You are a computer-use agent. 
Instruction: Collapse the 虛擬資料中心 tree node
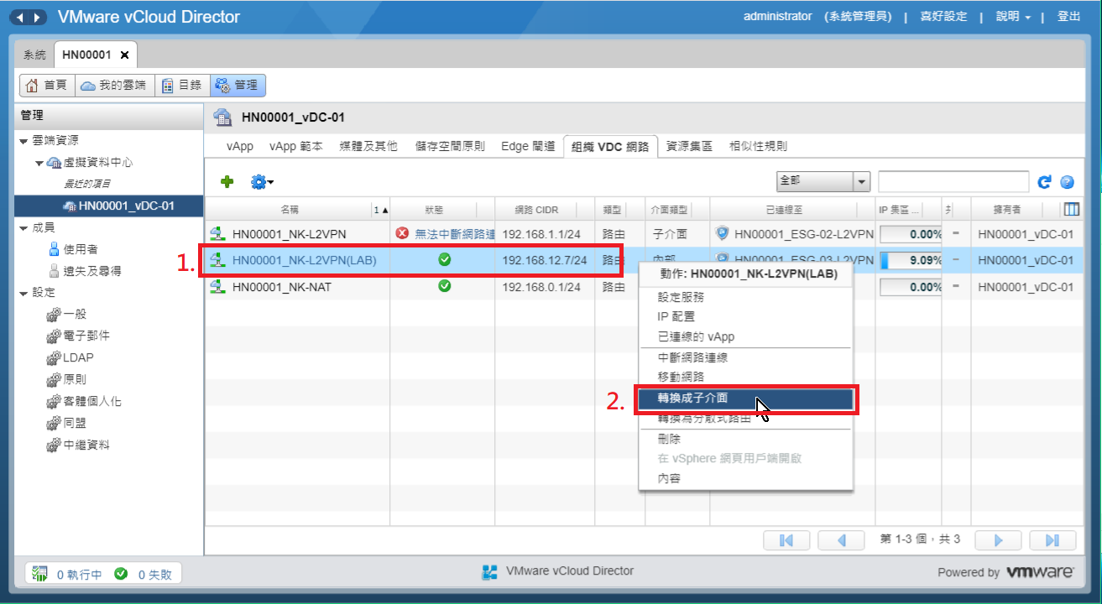[x=39, y=163]
